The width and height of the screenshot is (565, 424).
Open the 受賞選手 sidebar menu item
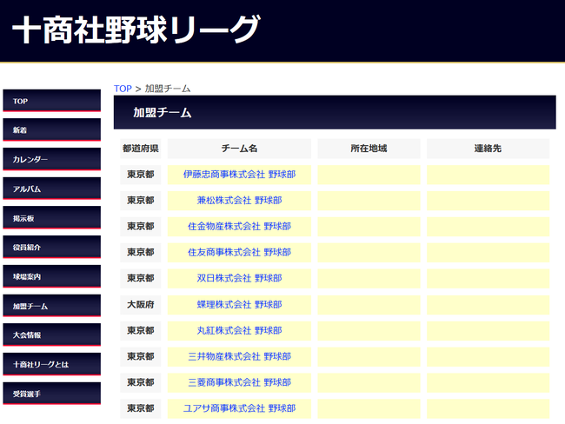(52, 394)
